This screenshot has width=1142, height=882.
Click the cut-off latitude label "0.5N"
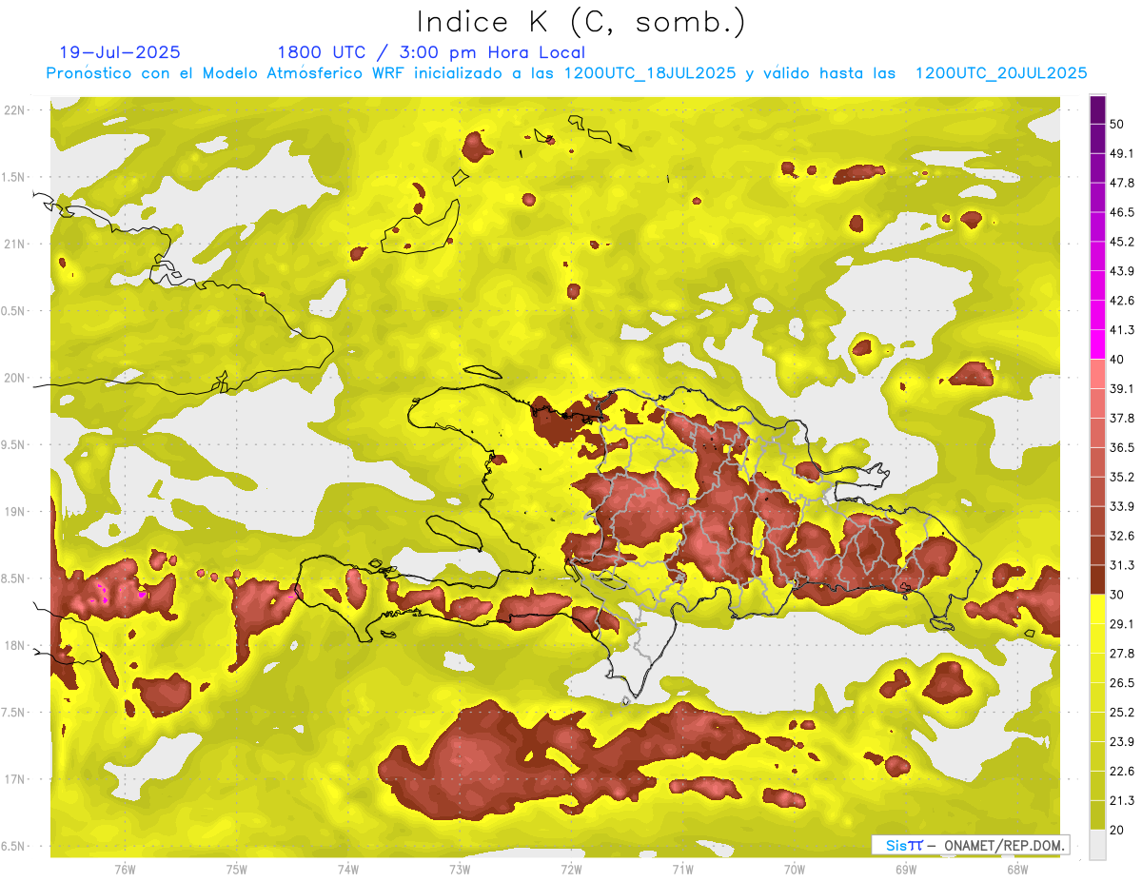coord(14,311)
